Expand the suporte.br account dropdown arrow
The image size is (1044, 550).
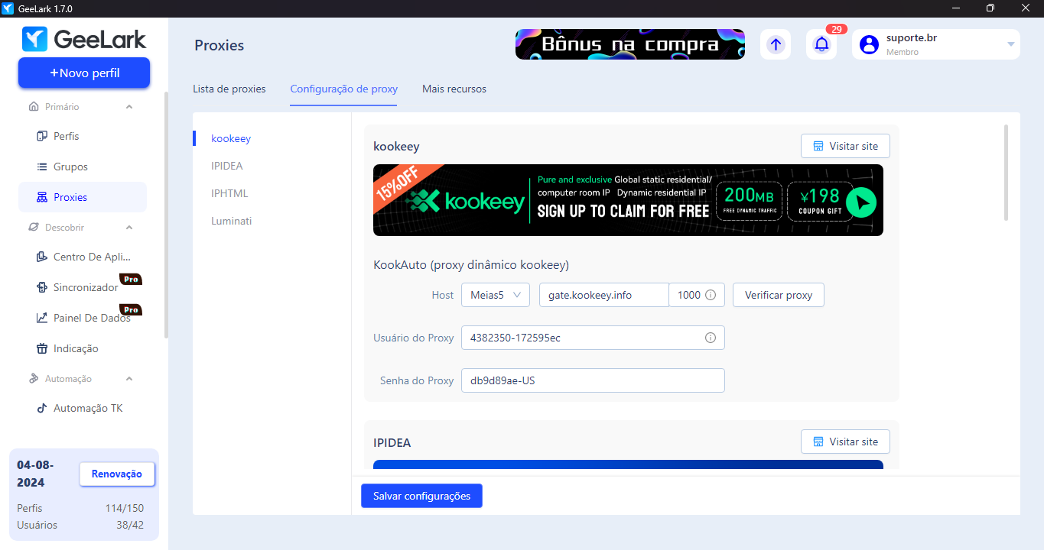pos(1010,44)
